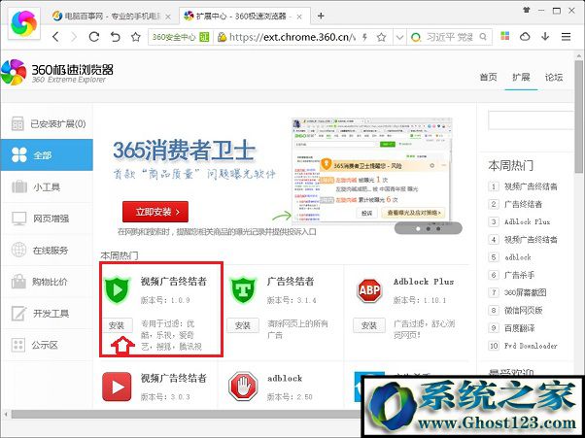Select the first banner carousel dot
This screenshot has width=585, height=438.
tap(418, 228)
